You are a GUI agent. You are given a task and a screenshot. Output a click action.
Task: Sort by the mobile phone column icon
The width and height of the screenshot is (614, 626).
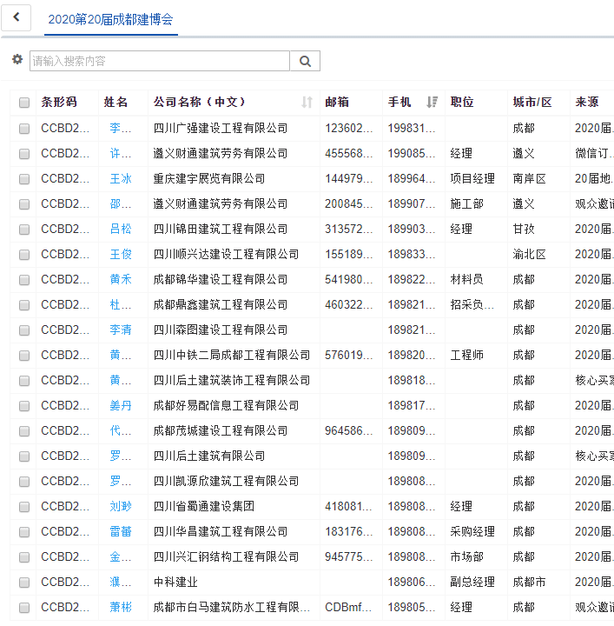[432, 103]
